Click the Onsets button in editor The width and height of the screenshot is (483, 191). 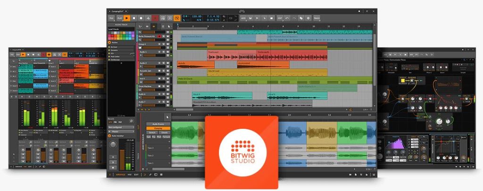[165, 133]
